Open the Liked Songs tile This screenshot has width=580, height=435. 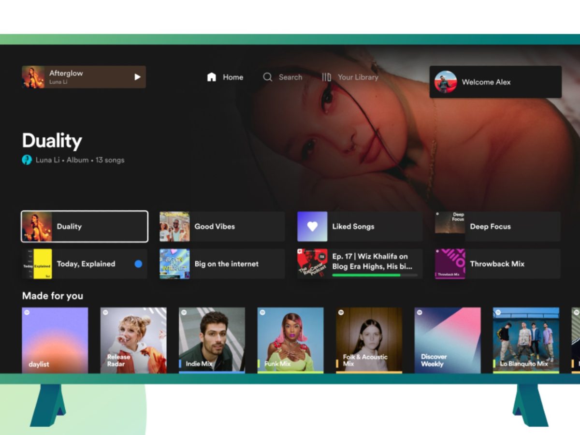[360, 226]
